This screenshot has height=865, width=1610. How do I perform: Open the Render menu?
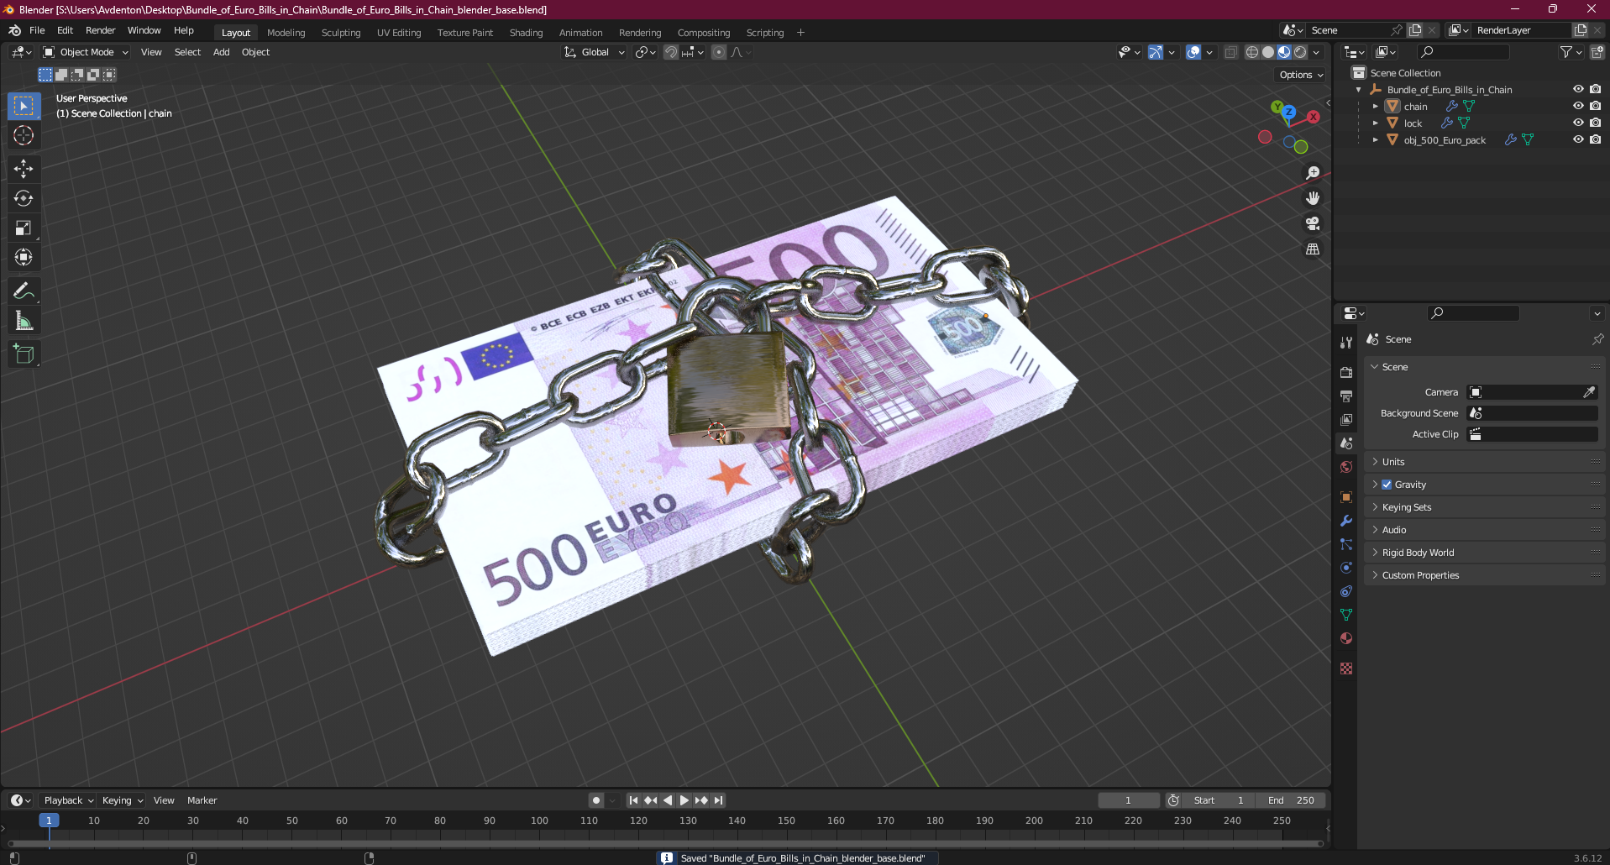(100, 30)
